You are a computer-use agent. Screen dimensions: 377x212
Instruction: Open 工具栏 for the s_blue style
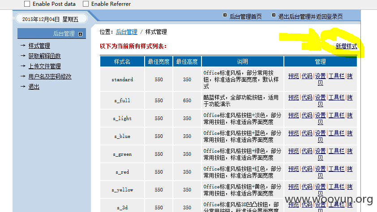(336, 133)
